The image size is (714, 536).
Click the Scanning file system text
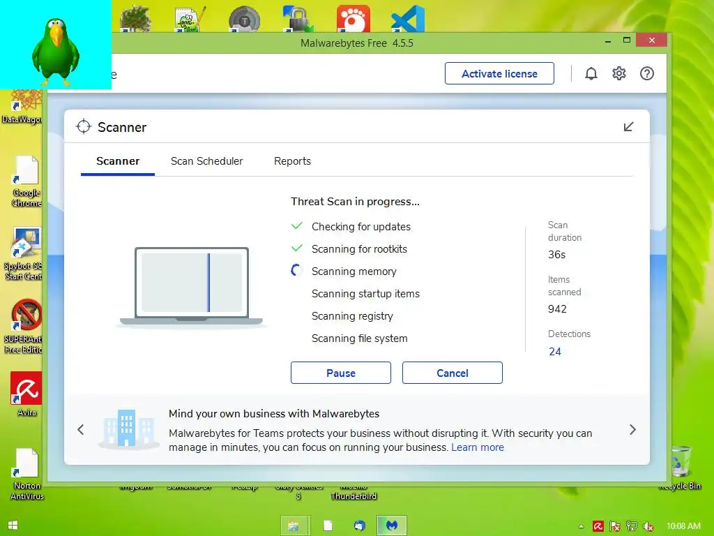[x=359, y=338]
